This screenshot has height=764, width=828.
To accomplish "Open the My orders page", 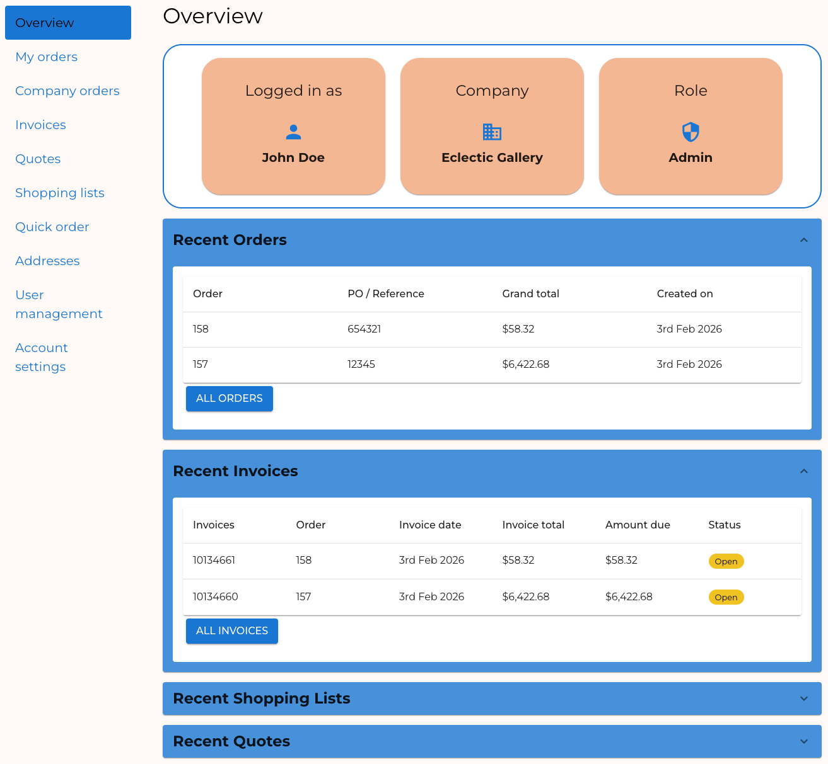I will coord(47,57).
